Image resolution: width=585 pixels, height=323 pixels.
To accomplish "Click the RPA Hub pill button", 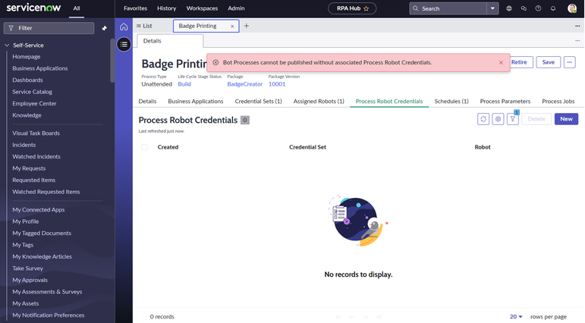I will tap(352, 8).
